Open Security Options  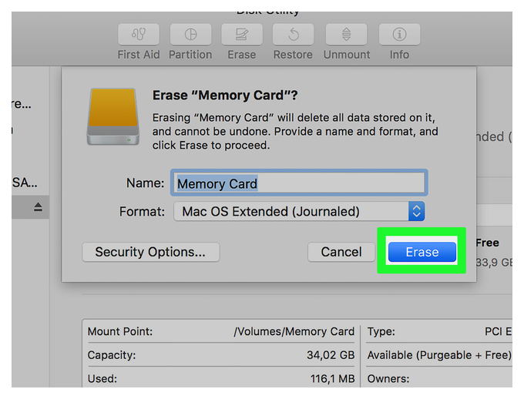pos(151,252)
